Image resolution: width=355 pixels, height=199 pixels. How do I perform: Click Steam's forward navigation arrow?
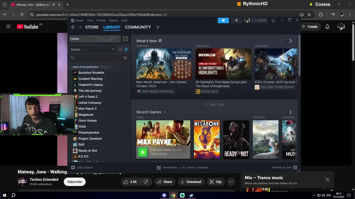point(80,27)
